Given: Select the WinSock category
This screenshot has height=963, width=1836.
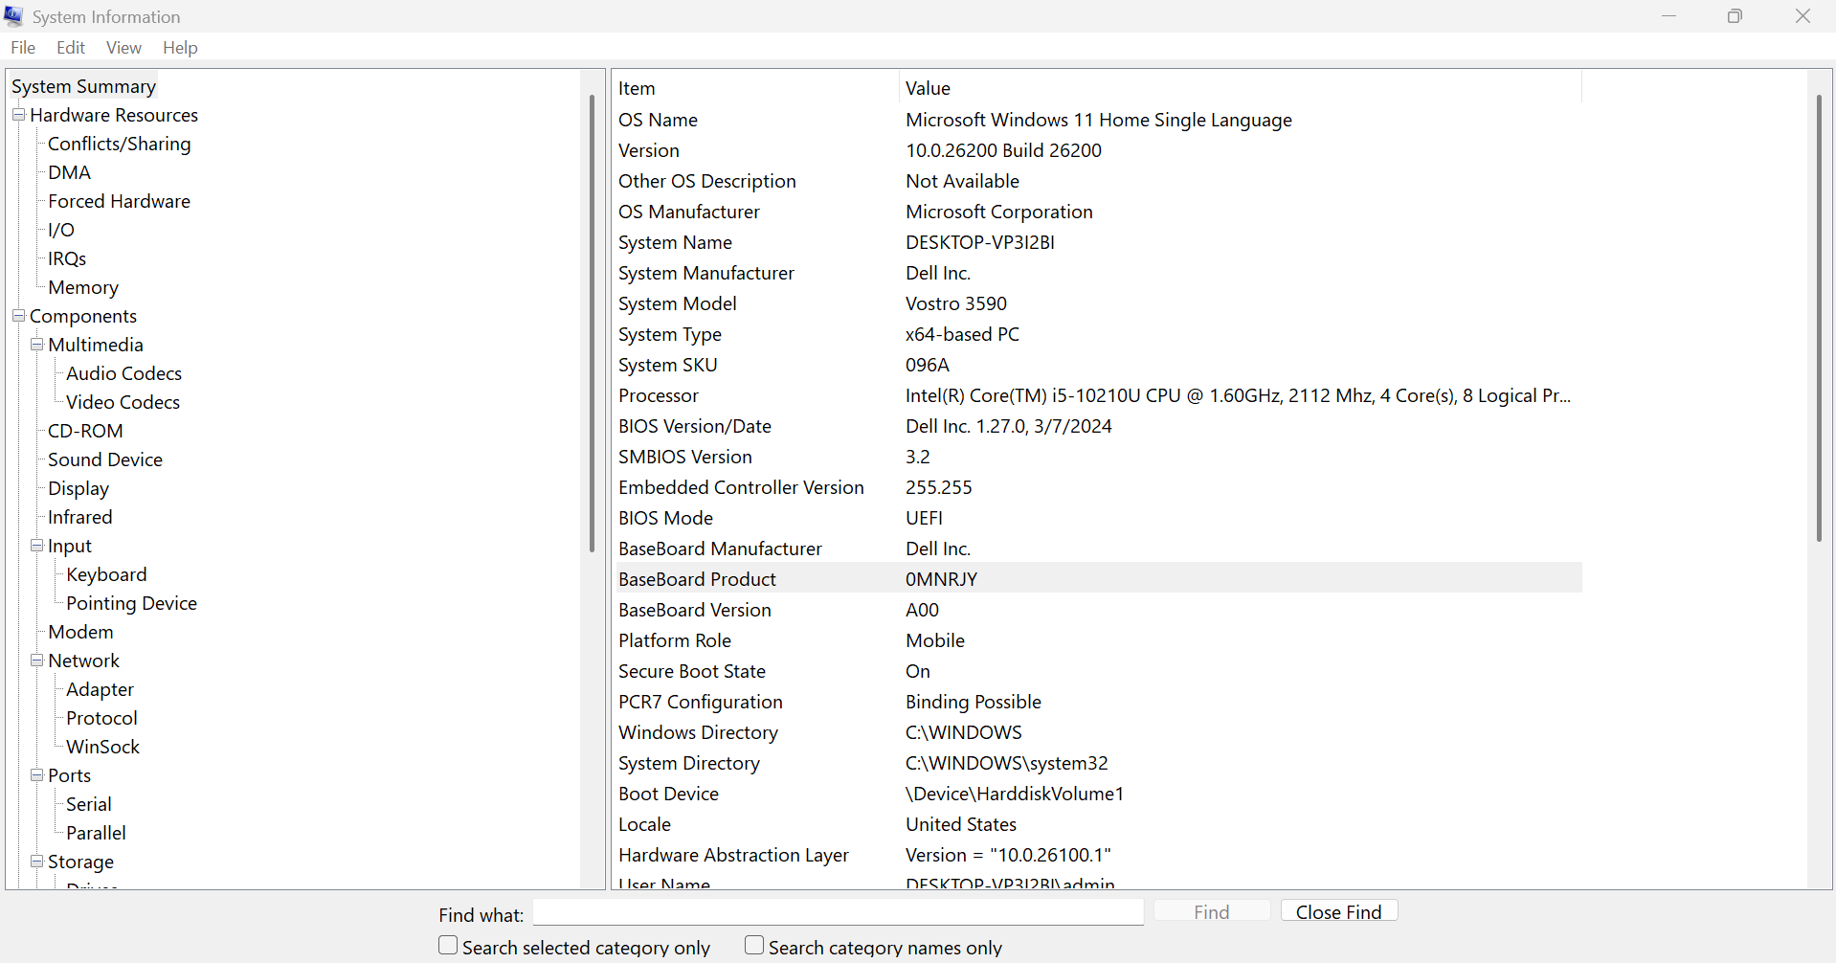Looking at the screenshot, I should (x=103, y=747).
